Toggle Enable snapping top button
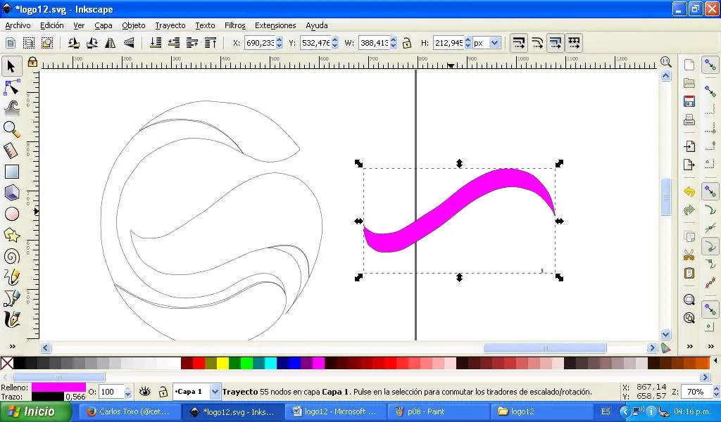This screenshot has width=721, height=422. pos(710,65)
